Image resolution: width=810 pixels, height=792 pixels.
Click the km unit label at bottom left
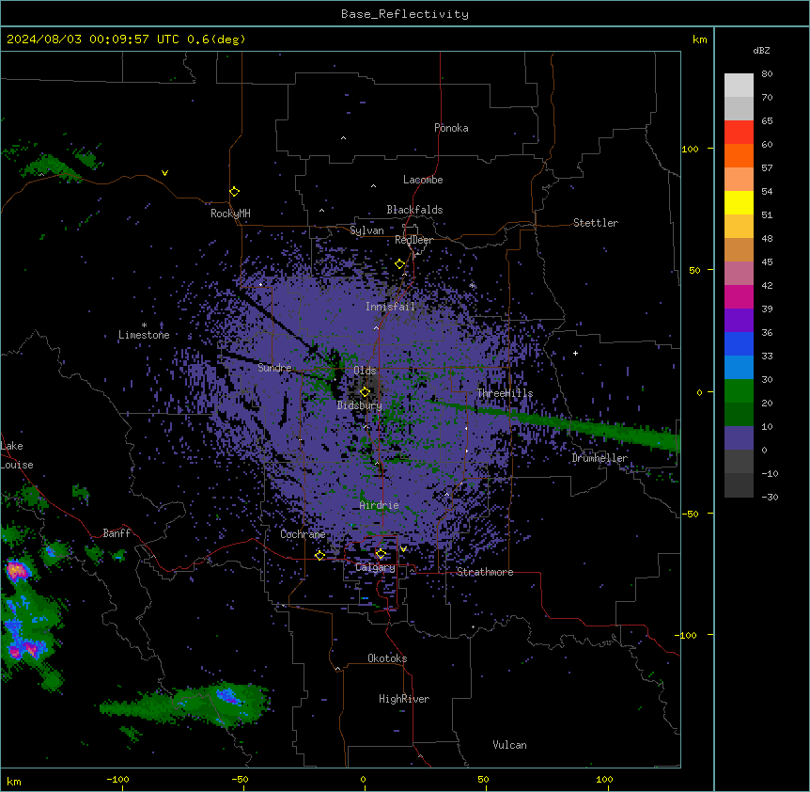(x=14, y=781)
